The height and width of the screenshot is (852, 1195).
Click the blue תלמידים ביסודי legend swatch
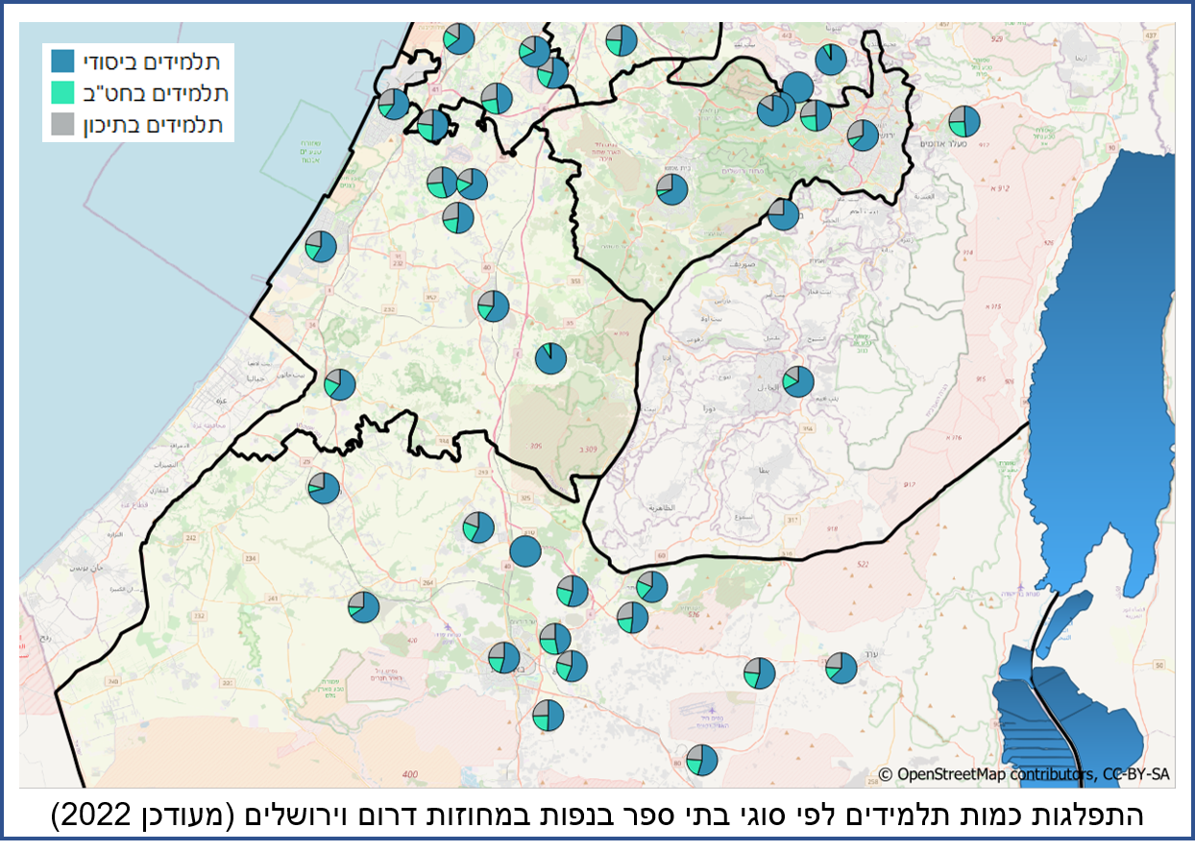tap(64, 62)
